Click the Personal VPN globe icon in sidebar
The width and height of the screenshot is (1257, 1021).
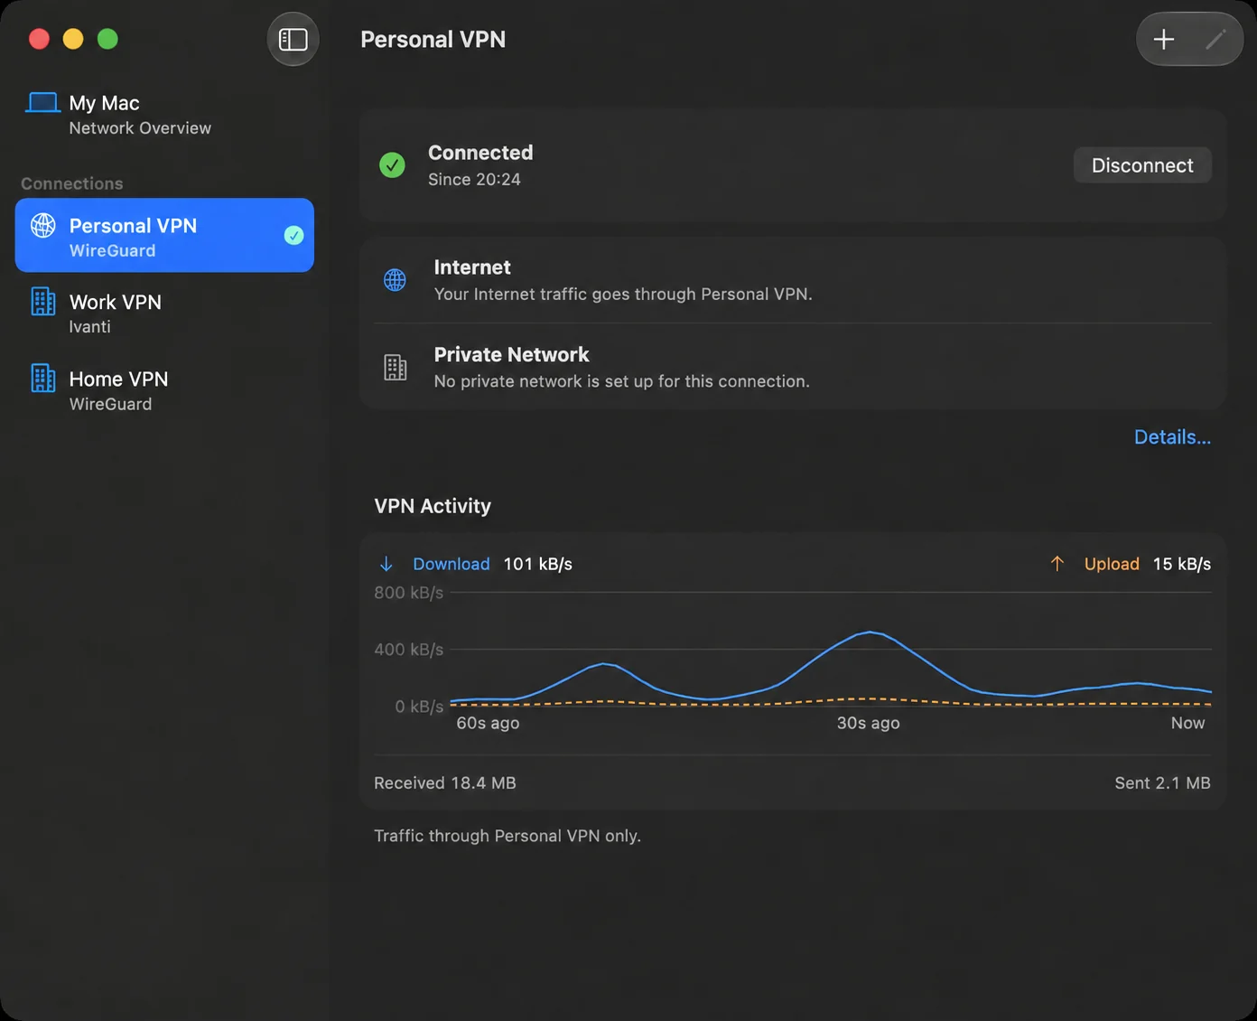click(43, 225)
